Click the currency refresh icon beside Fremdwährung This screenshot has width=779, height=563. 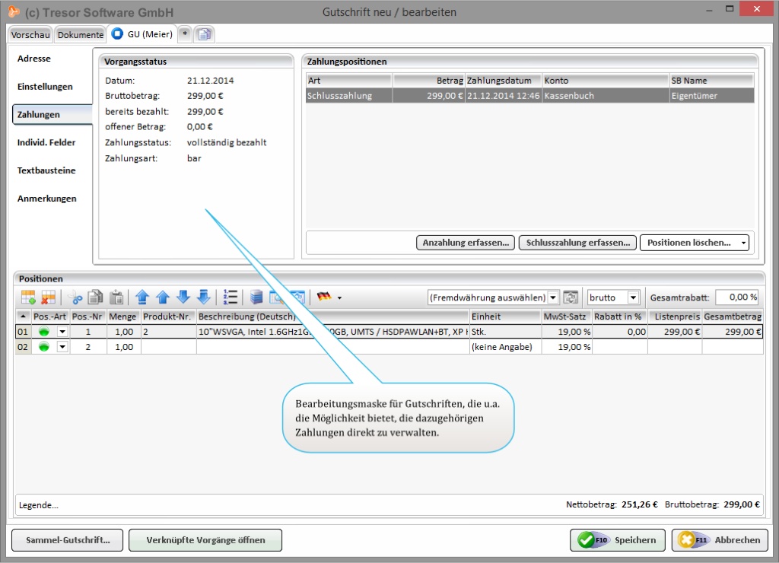coord(571,297)
